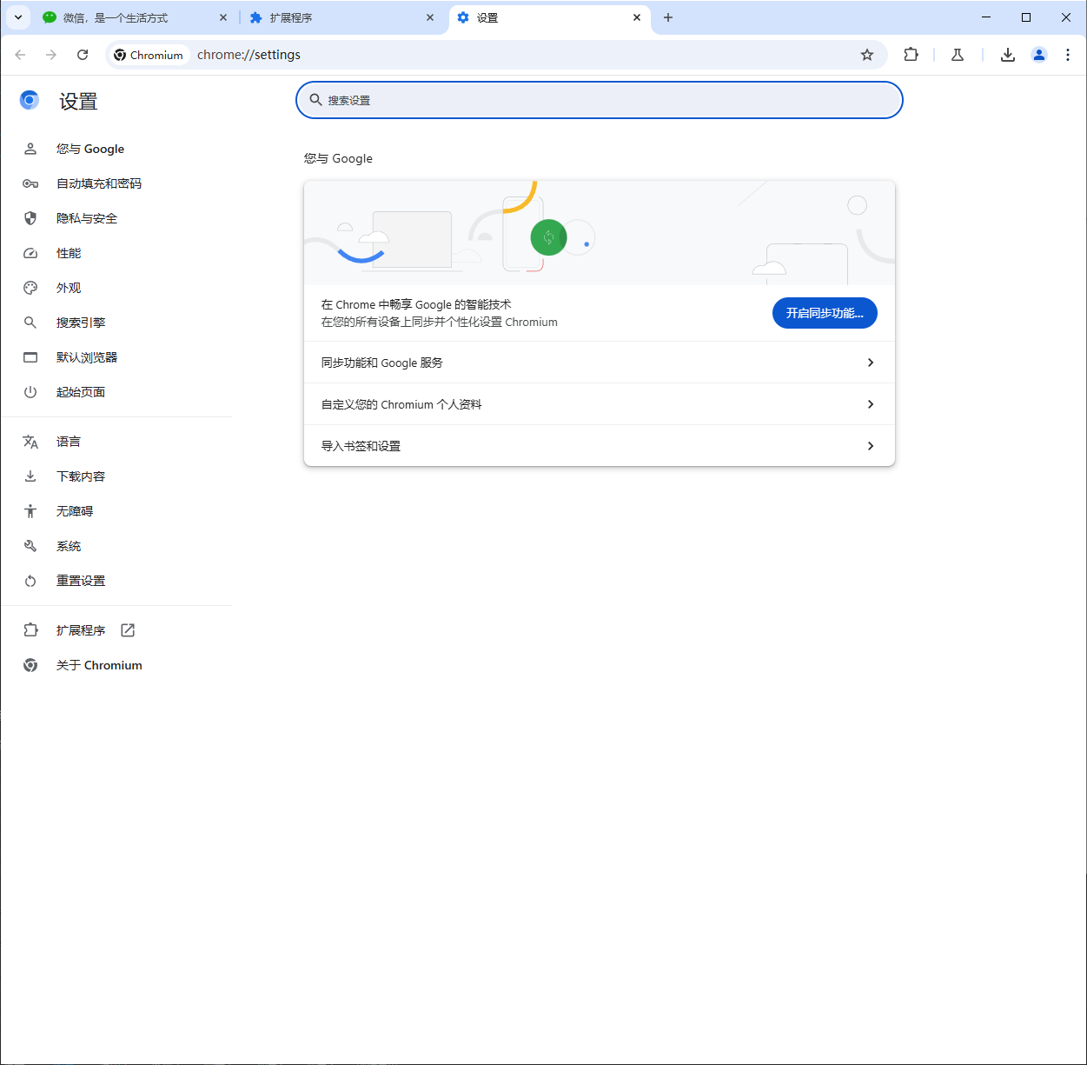
Task: Open the profile avatar icon
Action: pos(1039,55)
